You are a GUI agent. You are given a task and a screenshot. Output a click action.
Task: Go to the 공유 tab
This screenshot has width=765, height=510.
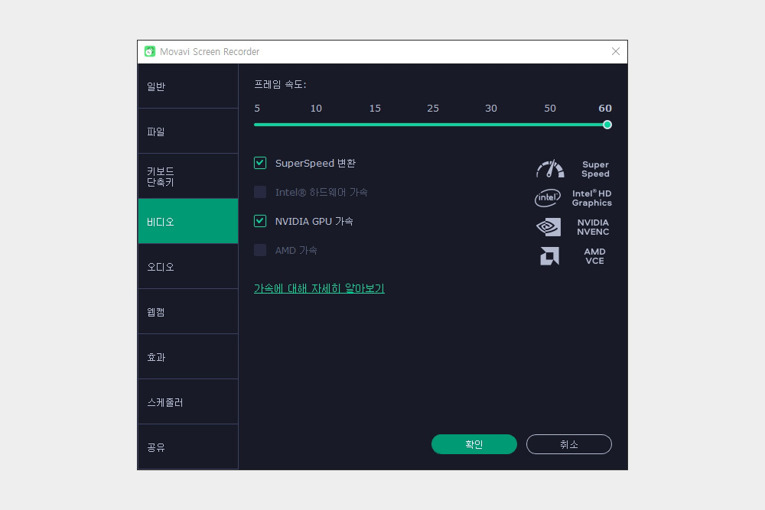coord(188,447)
